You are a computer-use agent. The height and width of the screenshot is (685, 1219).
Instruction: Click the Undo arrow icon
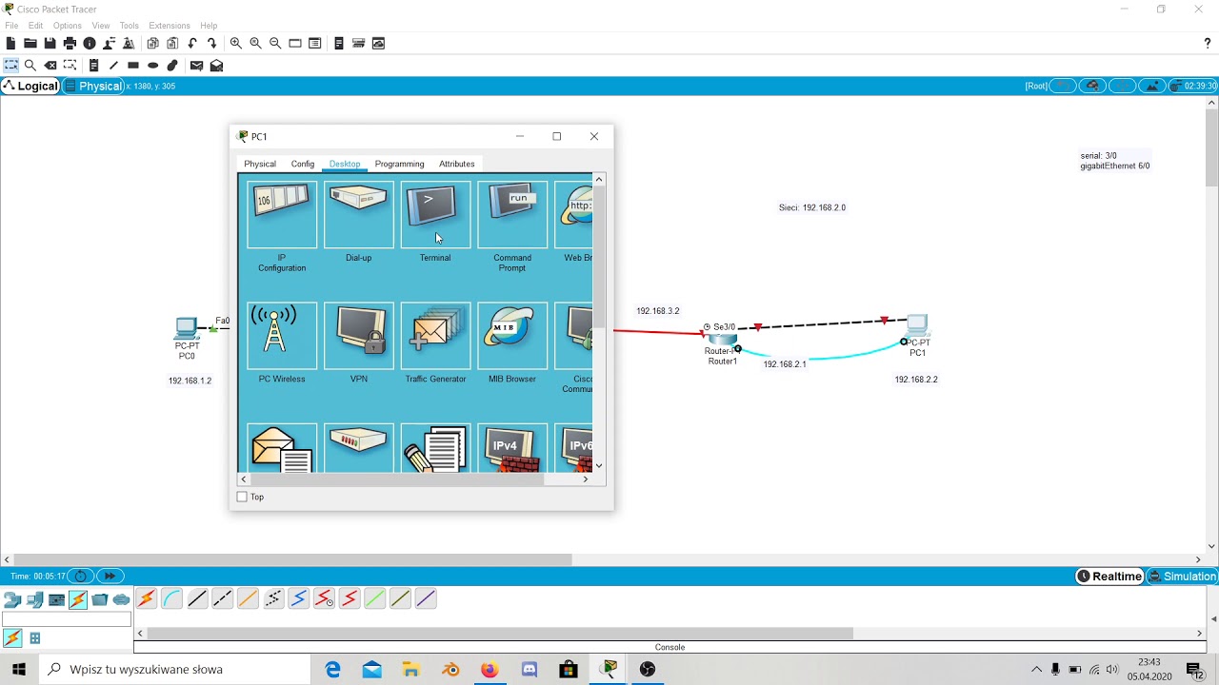tap(192, 43)
